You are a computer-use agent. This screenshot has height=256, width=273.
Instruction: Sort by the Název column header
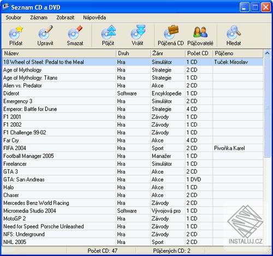[x=59, y=53]
